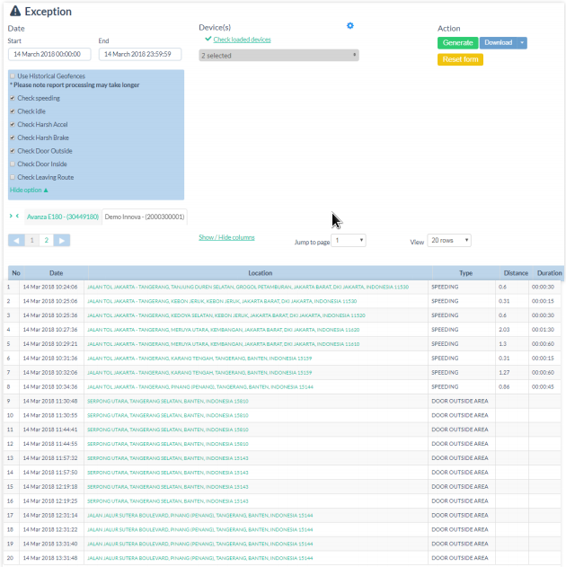Toggle the Check speeding checkbox

tap(13, 99)
